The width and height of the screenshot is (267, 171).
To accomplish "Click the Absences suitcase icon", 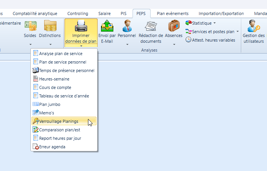I will click(174, 26).
